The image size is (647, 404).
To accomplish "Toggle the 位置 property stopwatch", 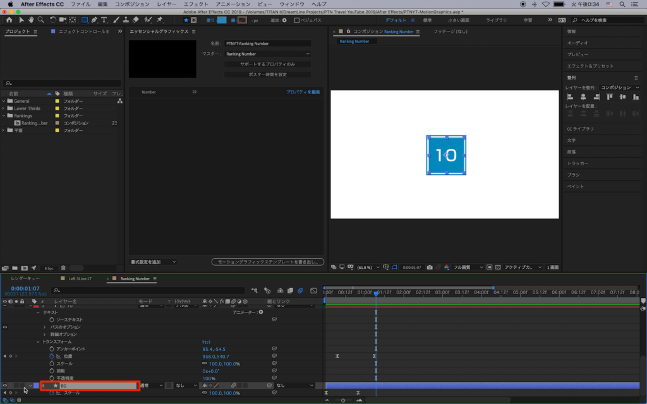I will click(52, 356).
